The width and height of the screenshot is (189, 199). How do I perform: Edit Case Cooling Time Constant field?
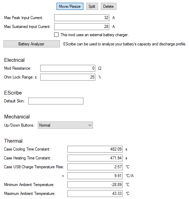pyautogui.click(x=95, y=149)
